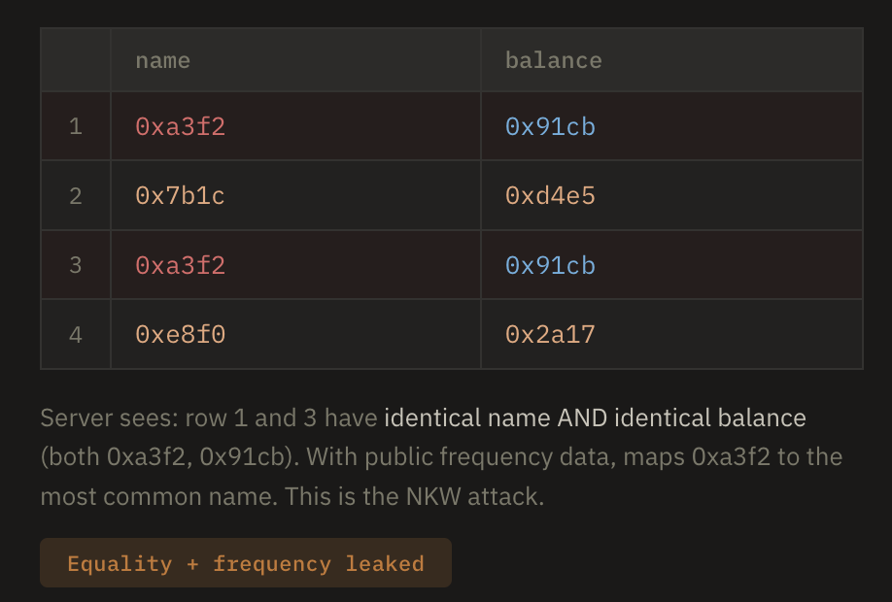
Task: Click highlighted text identical name AND identical balance
Action: tap(595, 418)
